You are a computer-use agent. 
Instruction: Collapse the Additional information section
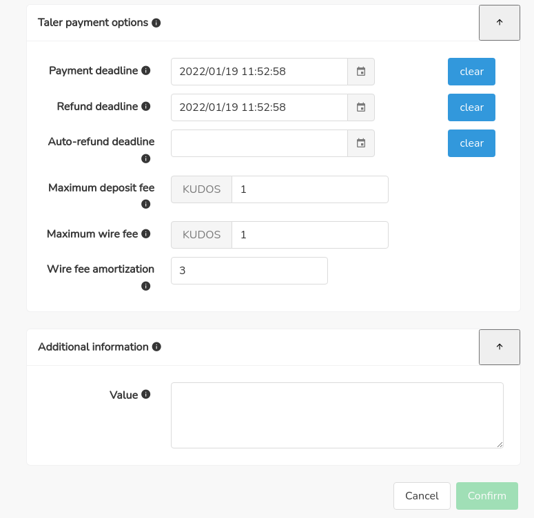[499, 347]
